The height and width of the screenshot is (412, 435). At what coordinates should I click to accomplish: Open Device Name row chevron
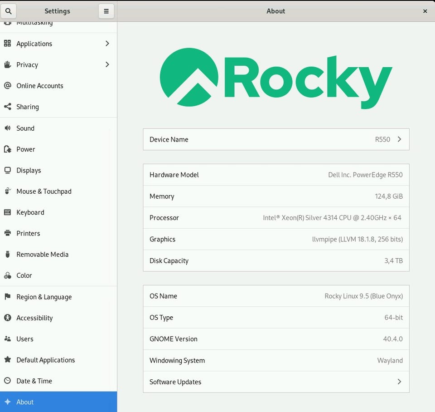(x=399, y=139)
